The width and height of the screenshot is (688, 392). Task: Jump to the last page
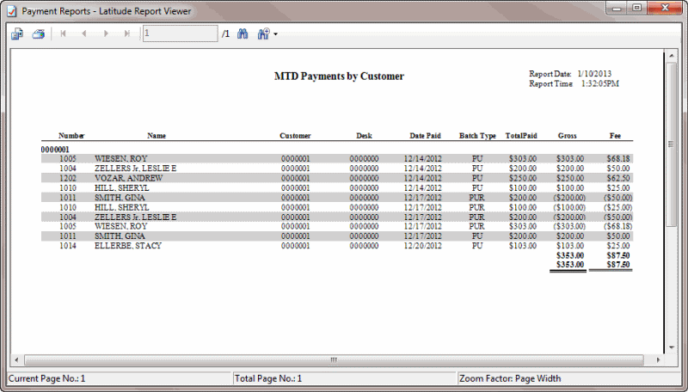[127, 34]
